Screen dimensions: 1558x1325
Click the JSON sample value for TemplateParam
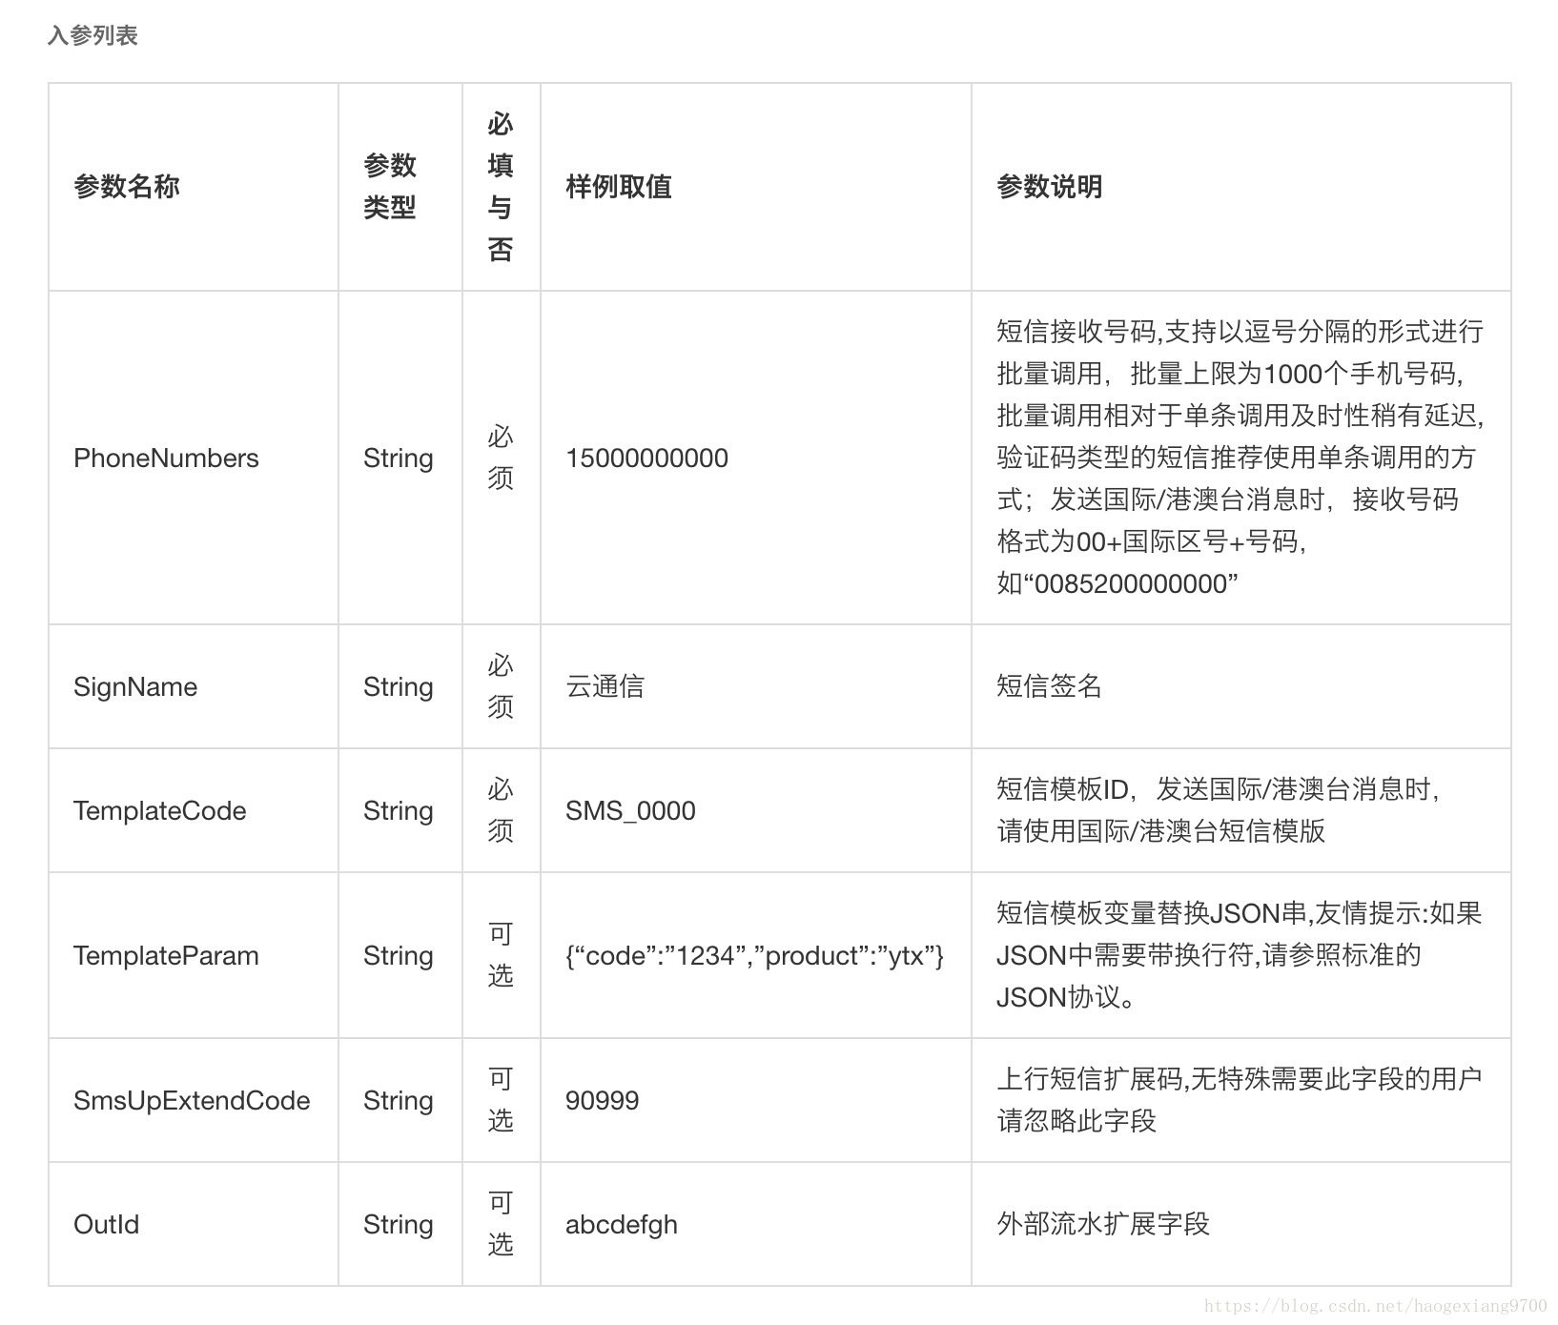[x=754, y=955]
